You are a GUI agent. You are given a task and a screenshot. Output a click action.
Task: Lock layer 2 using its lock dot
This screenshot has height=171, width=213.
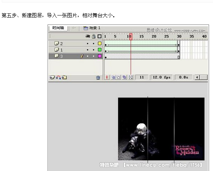coord(94,44)
